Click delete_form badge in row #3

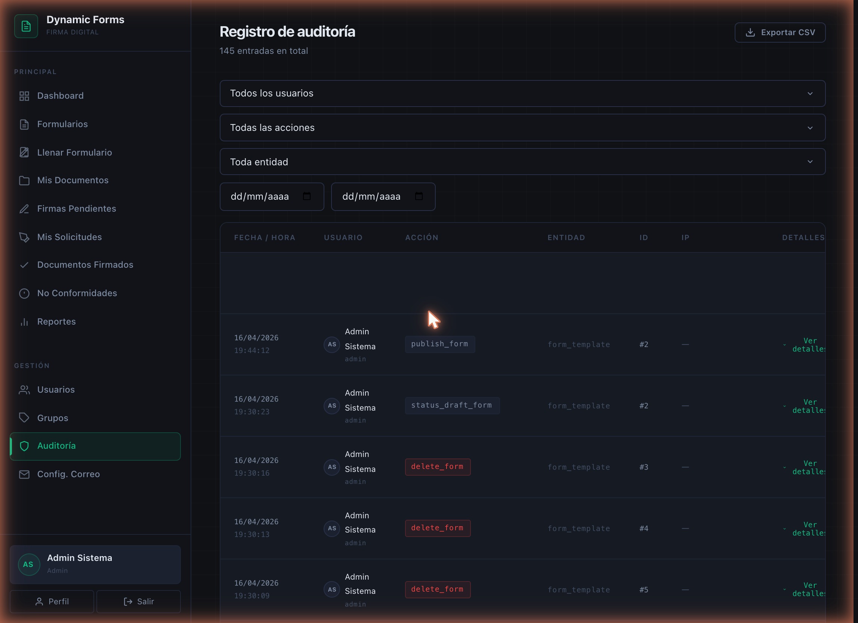pyautogui.click(x=438, y=467)
